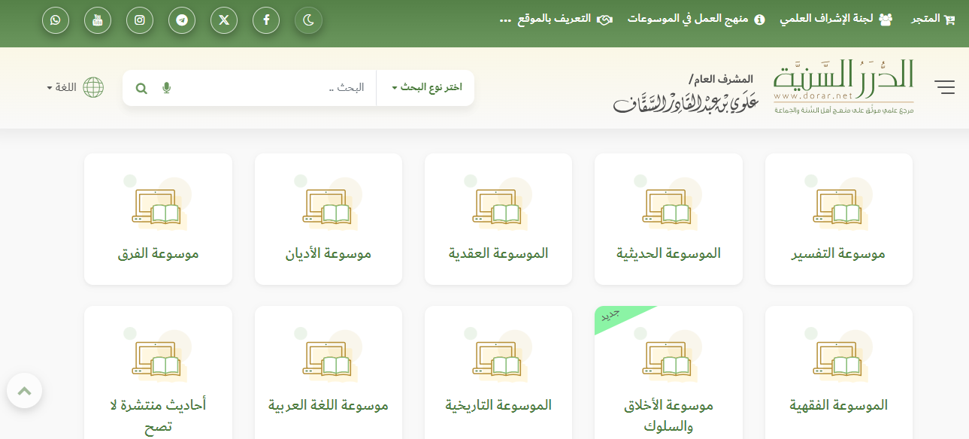Open منهج العمل في الموسوعات item
This screenshot has height=439, width=969.
coord(696,20)
